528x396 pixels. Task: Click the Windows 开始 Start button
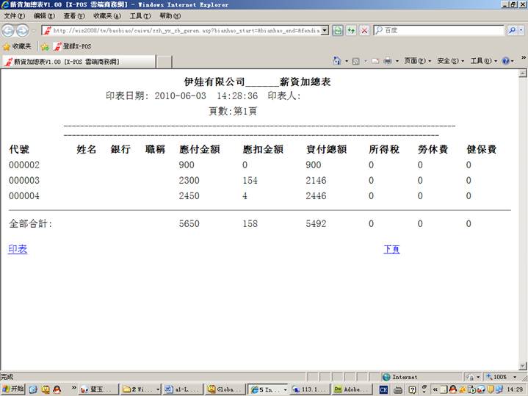coord(13,389)
